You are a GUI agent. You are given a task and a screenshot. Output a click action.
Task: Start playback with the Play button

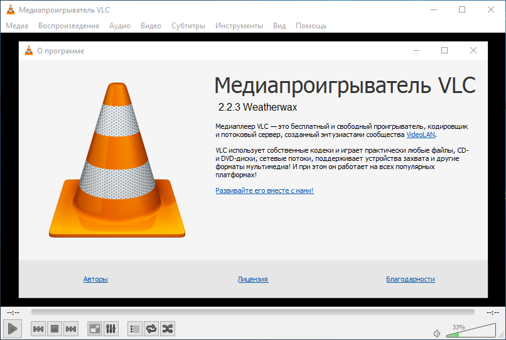13,329
